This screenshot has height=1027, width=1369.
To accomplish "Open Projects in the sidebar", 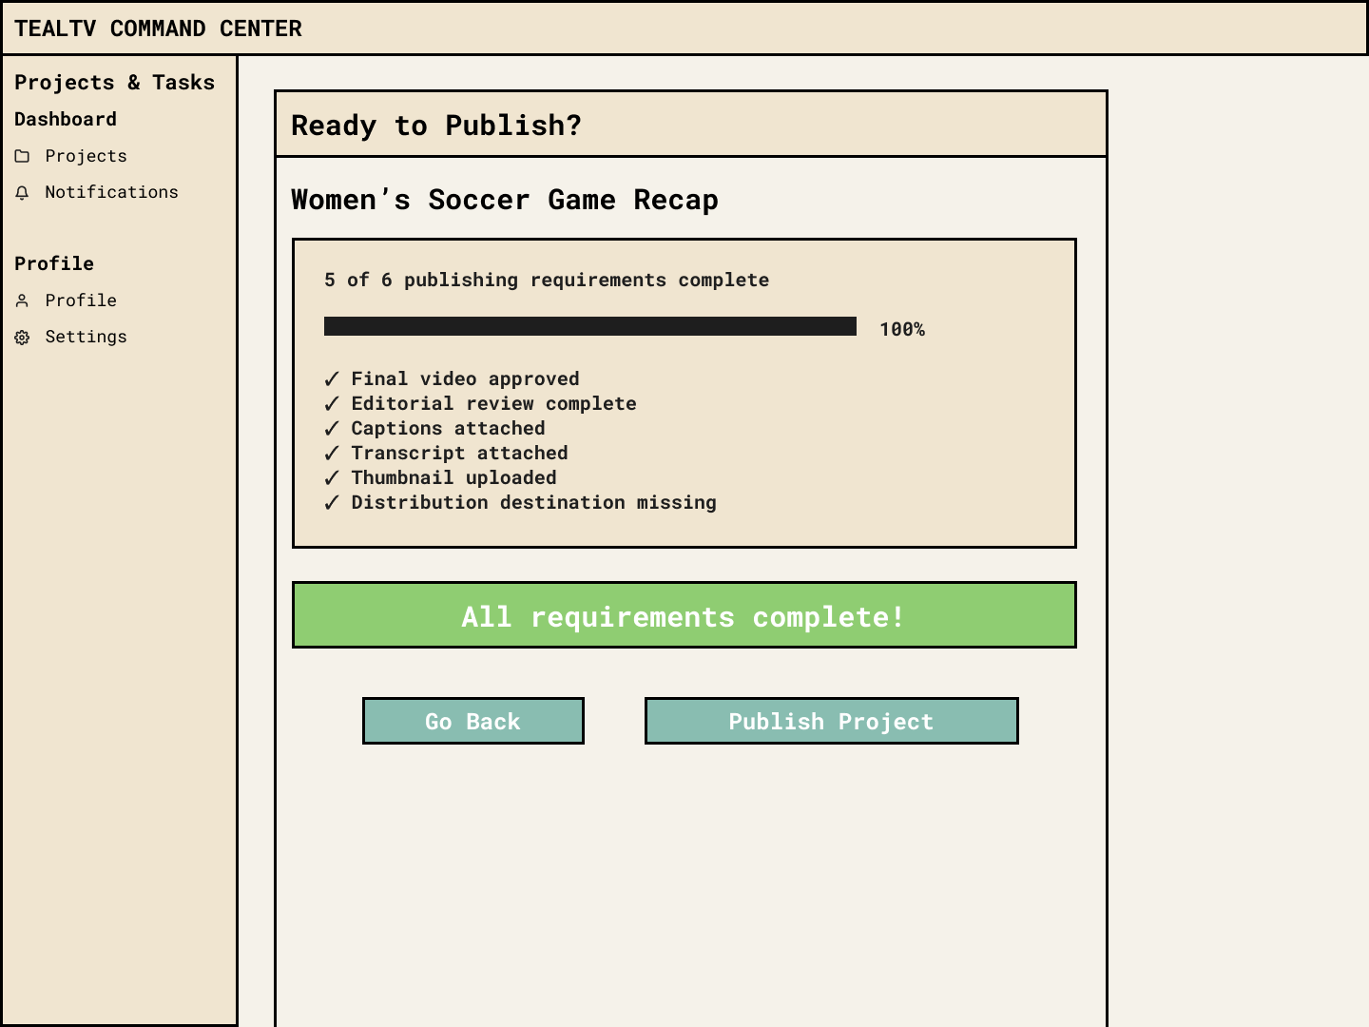I will (x=86, y=156).
